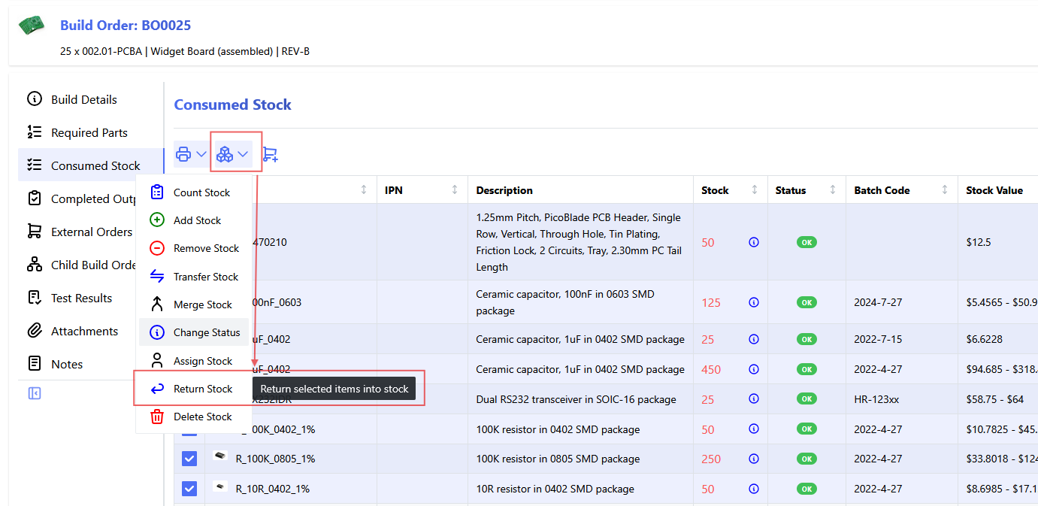Click the Transfer Stock arrows icon

pyautogui.click(x=157, y=277)
